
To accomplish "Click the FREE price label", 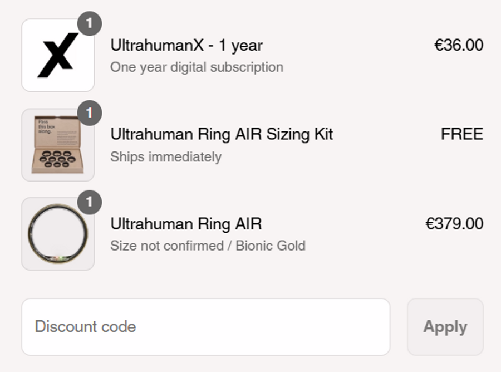I will tap(462, 134).
